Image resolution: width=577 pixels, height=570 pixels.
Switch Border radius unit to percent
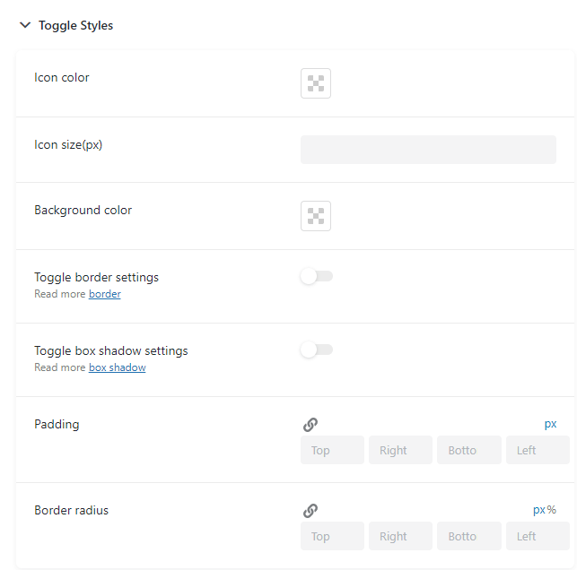(552, 510)
